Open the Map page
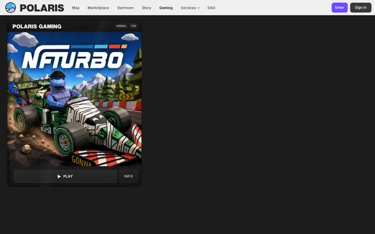The width and height of the screenshot is (375, 234). (x=76, y=8)
